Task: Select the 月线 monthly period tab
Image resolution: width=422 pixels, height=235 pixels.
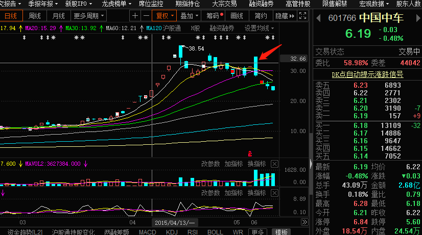Action: [x=58, y=16]
